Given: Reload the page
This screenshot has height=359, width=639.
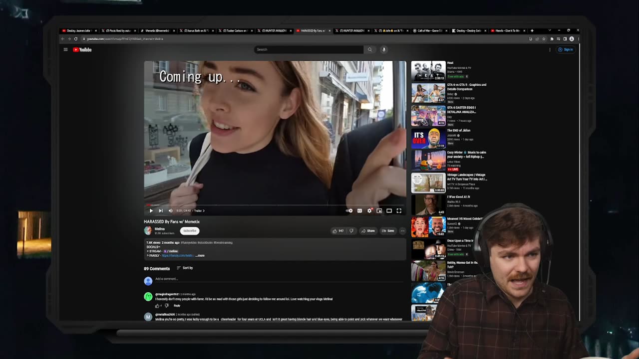Looking at the screenshot, I should tap(76, 39).
